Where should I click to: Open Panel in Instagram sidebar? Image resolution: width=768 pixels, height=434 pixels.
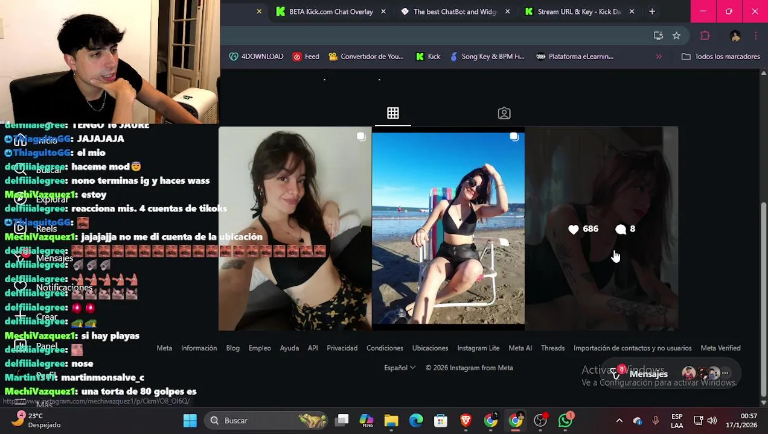coord(36,346)
